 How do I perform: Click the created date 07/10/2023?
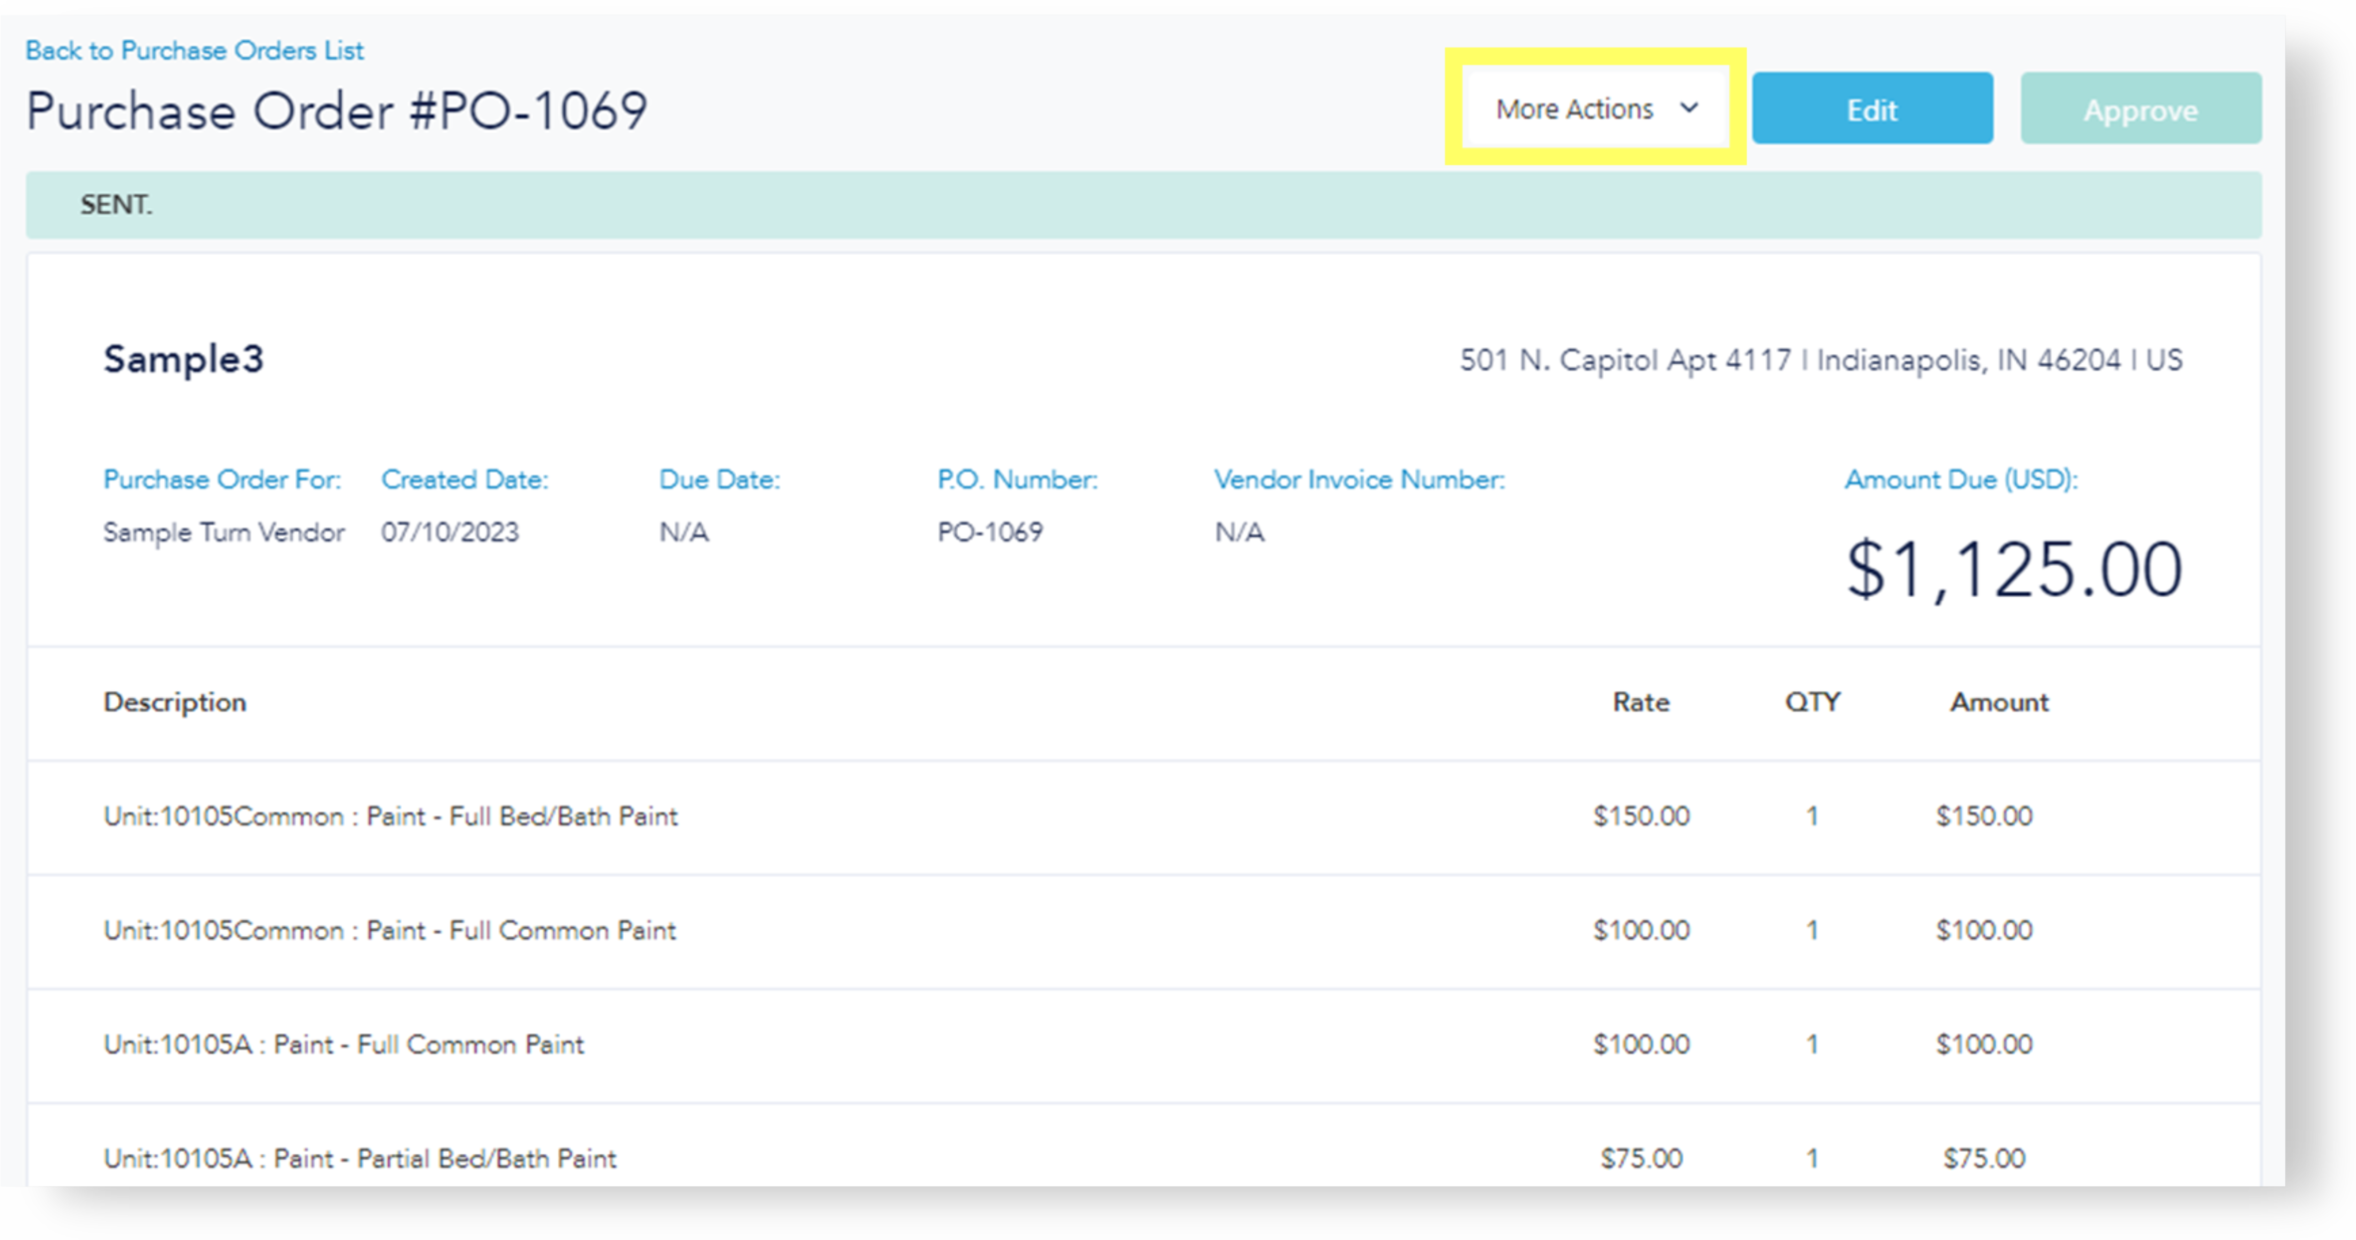coord(449,532)
